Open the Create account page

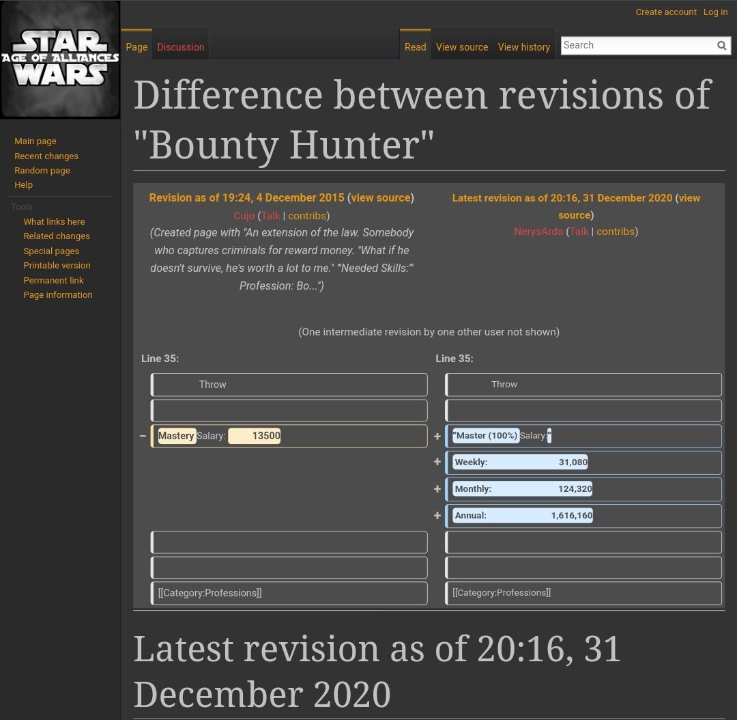[666, 12]
